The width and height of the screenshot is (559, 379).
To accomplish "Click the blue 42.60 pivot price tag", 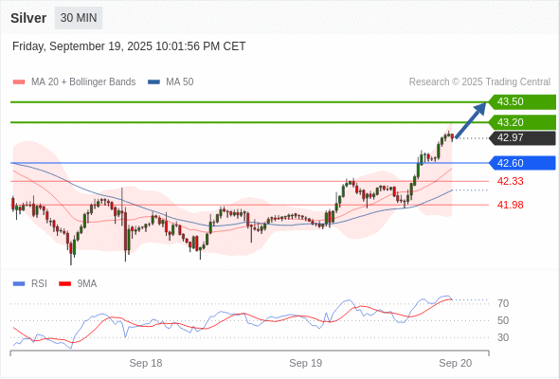I will click(522, 163).
